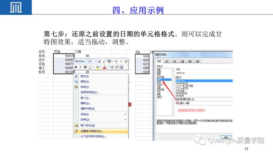
Task: Click the Borders icon in mini toolbar
Action: pos(90,67)
